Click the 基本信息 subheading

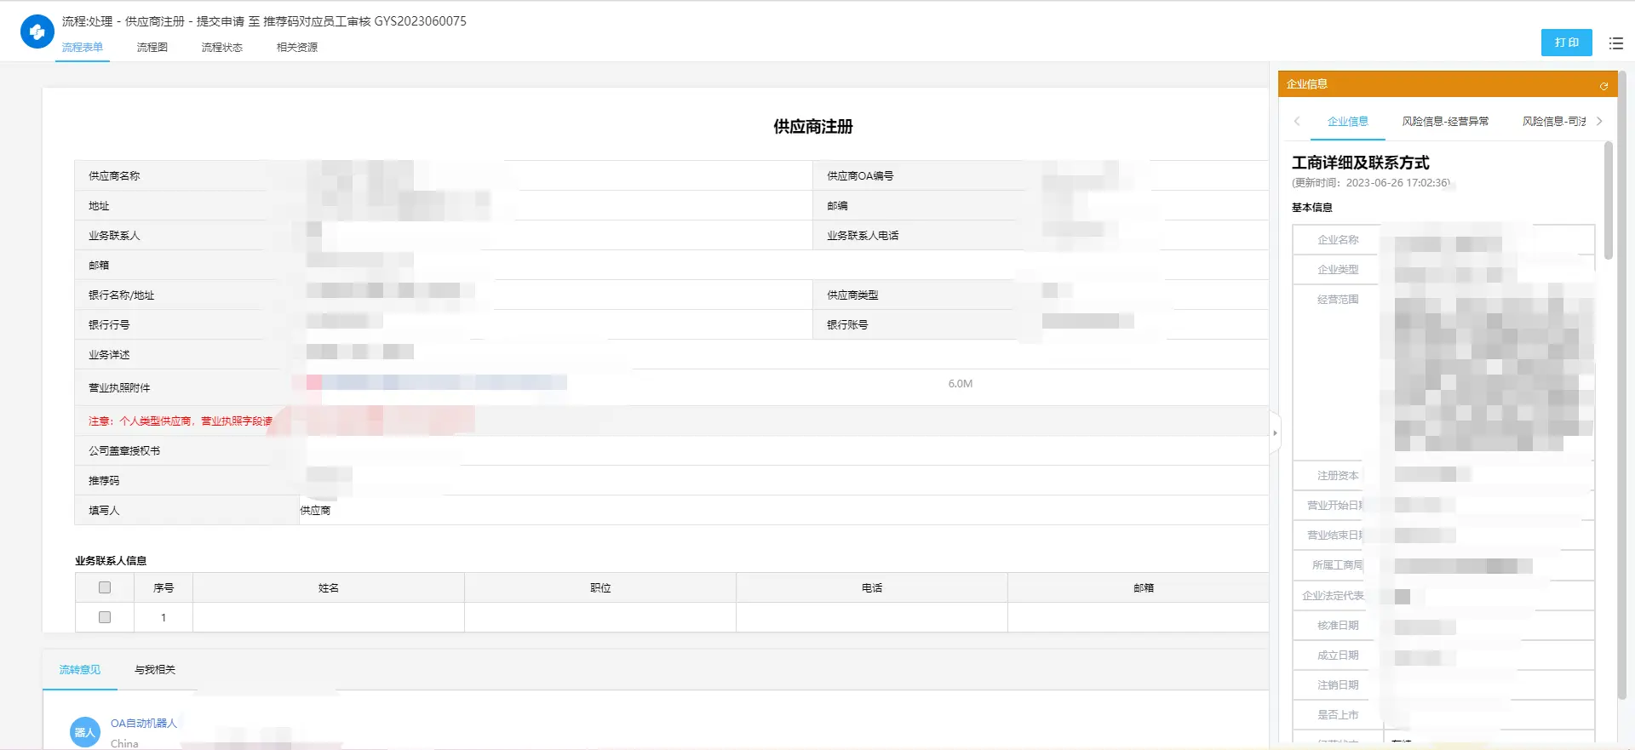coord(1312,208)
